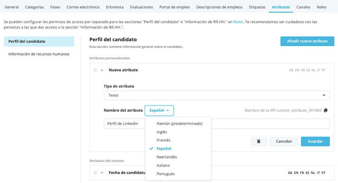Open Información de recursos humanos section
338x183 pixels.
[x=39, y=54]
